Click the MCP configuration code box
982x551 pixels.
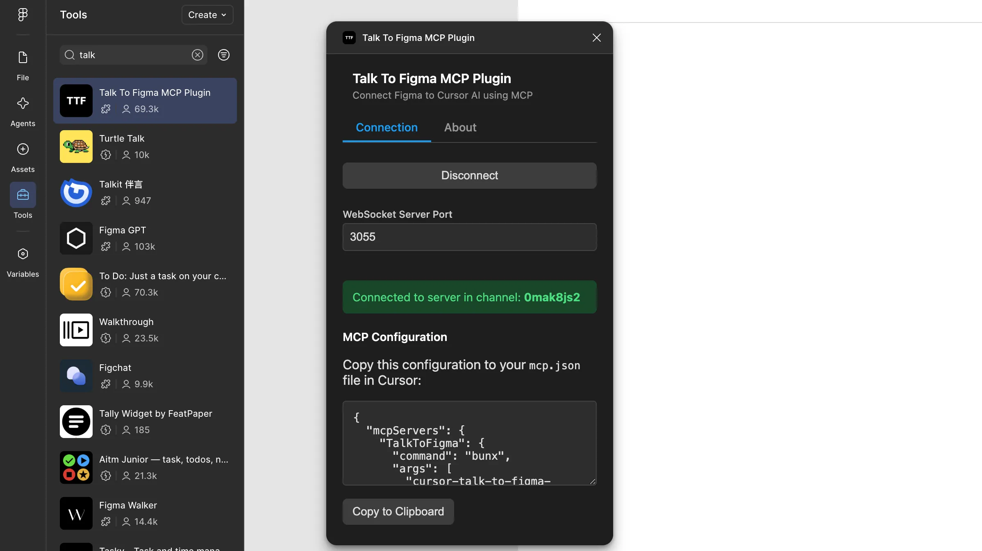(470, 443)
